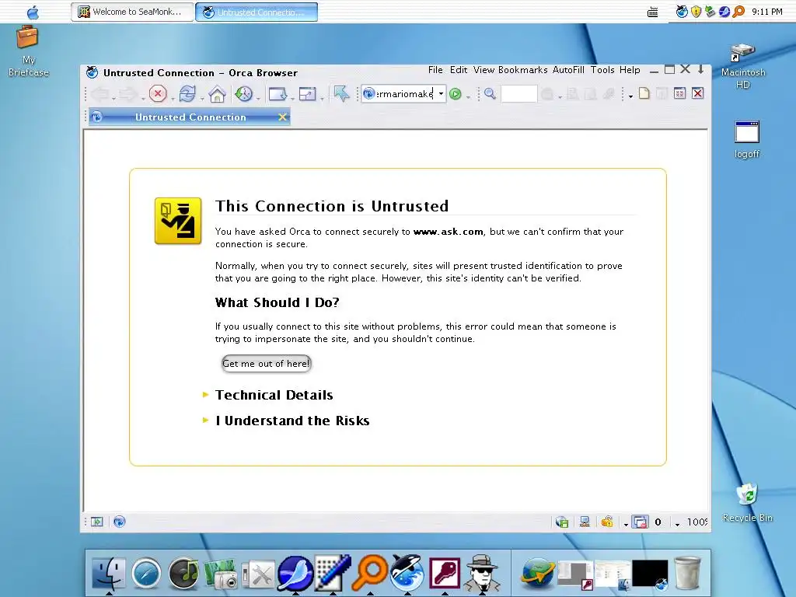Click the padlock security status icon
The width and height of the screenshot is (796, 597).
coord(607,522)
